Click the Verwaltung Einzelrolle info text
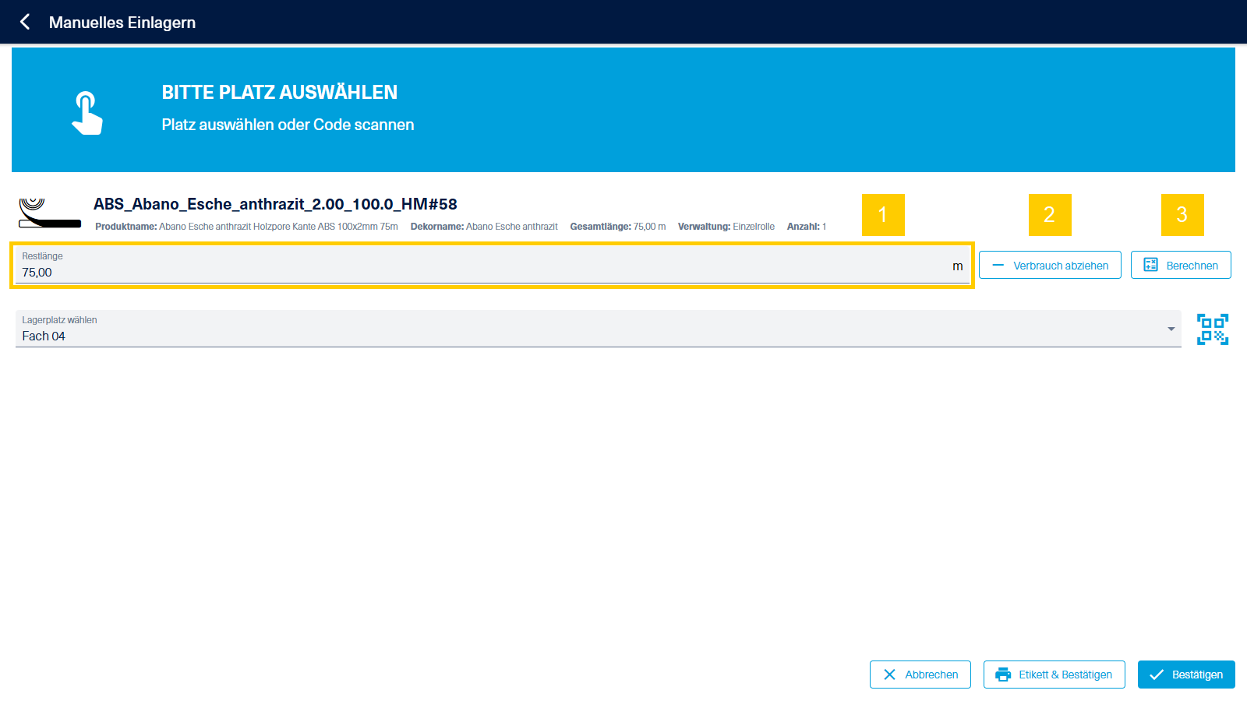 click(x=726, y=227)
